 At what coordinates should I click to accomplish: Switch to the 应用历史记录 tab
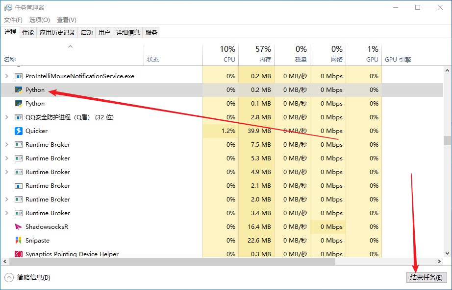click(x=57, y=32)
